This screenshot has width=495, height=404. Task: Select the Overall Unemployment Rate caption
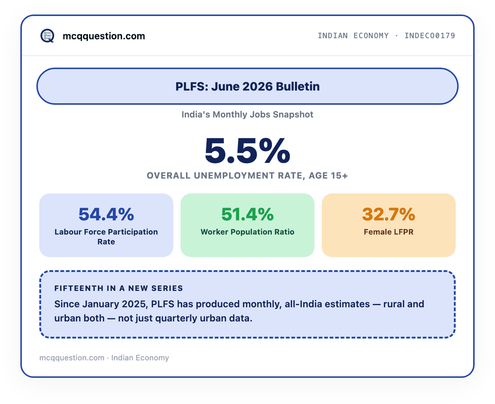click(247, 176)
